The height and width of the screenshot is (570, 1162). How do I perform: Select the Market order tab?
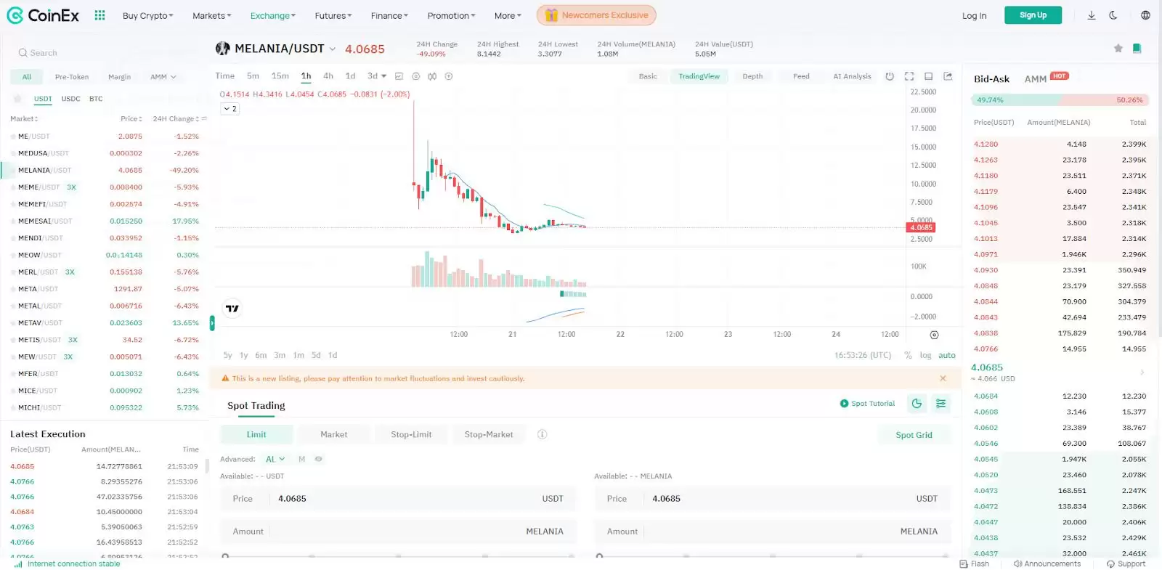(333, 434)
